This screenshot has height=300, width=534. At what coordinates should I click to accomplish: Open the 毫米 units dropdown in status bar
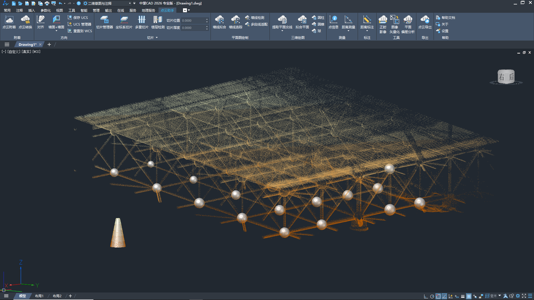[500, 296]
